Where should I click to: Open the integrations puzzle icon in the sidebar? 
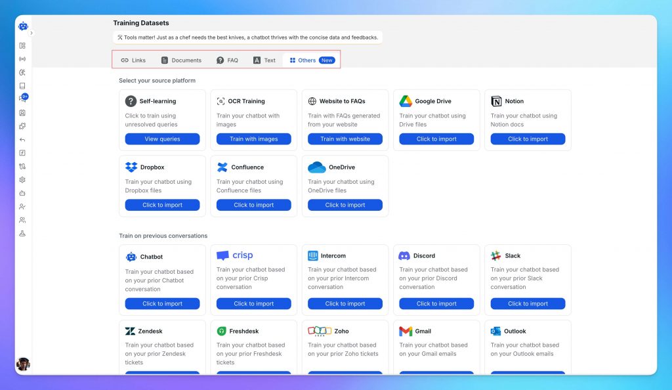click(22, 126)
